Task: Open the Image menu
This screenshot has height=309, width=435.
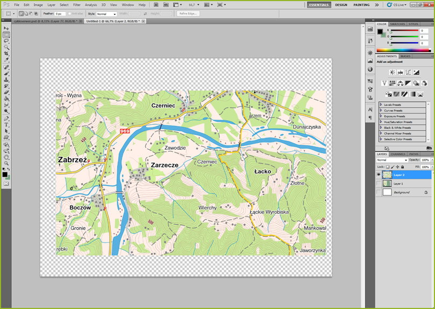Action: tap(38, 5)
